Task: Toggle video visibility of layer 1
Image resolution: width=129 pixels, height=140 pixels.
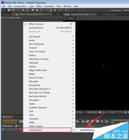Action: pyautogui.click(x=3, y=129)
